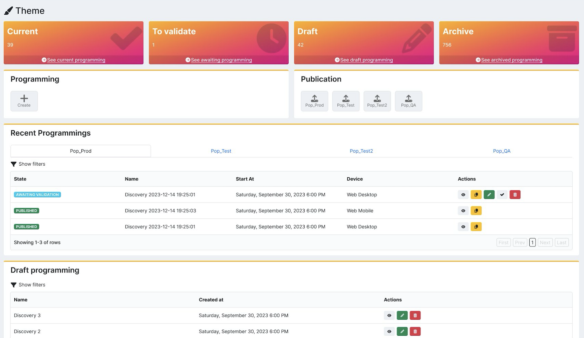This screenshot has width=584, height=338.
Task: Switch to the Pop_Test tab
Action: [x=221, y=151]
